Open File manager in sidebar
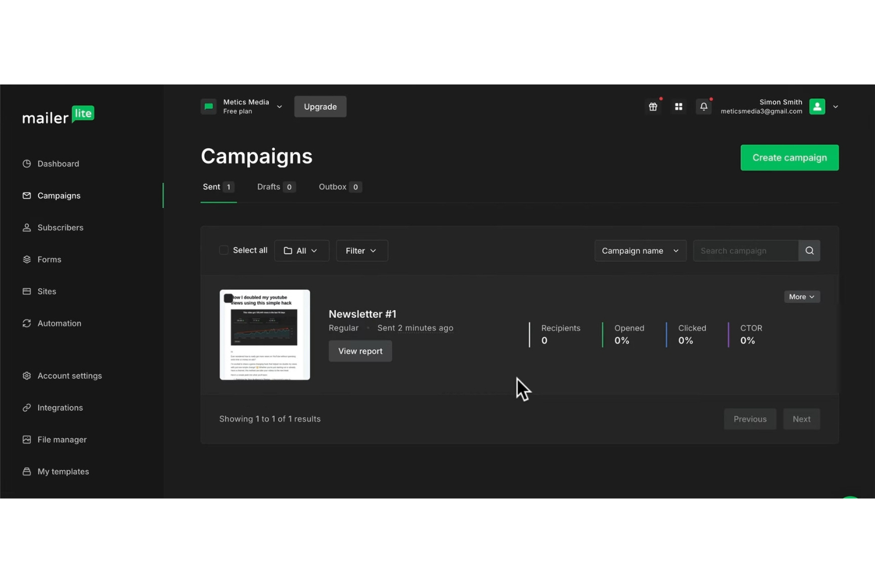Image resolution: width=875 pixels, height=583 pixels. [x=61, y=439]
